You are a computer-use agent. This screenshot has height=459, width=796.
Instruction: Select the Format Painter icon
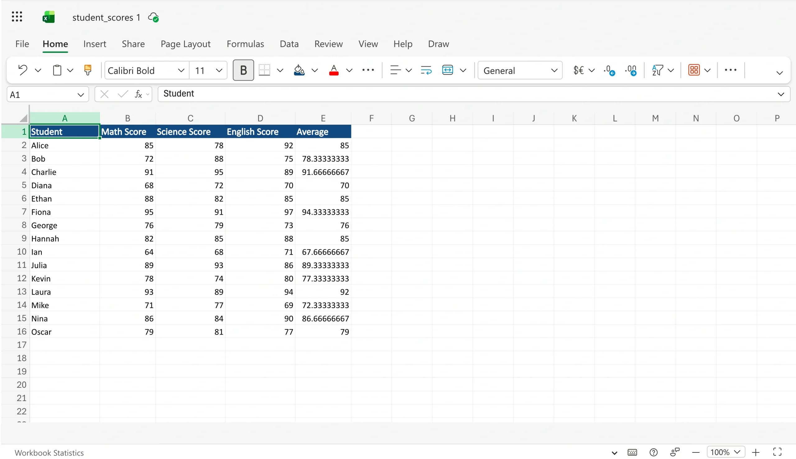click(x=88, y=70)
